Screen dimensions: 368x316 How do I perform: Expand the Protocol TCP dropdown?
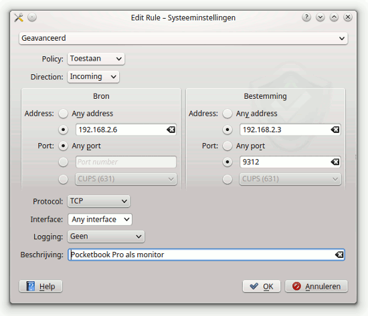click(x=98, y=201)
